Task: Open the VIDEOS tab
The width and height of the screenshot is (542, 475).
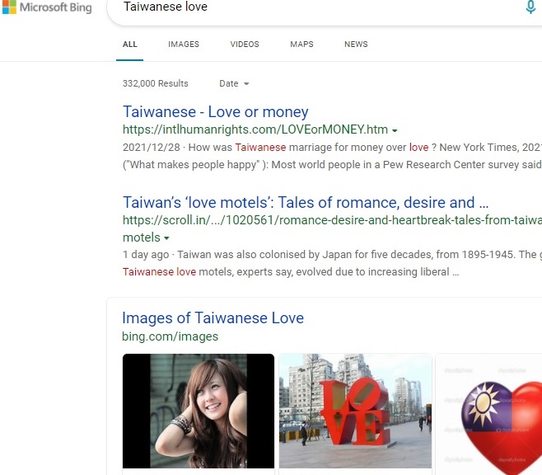Action: [245, 45]
